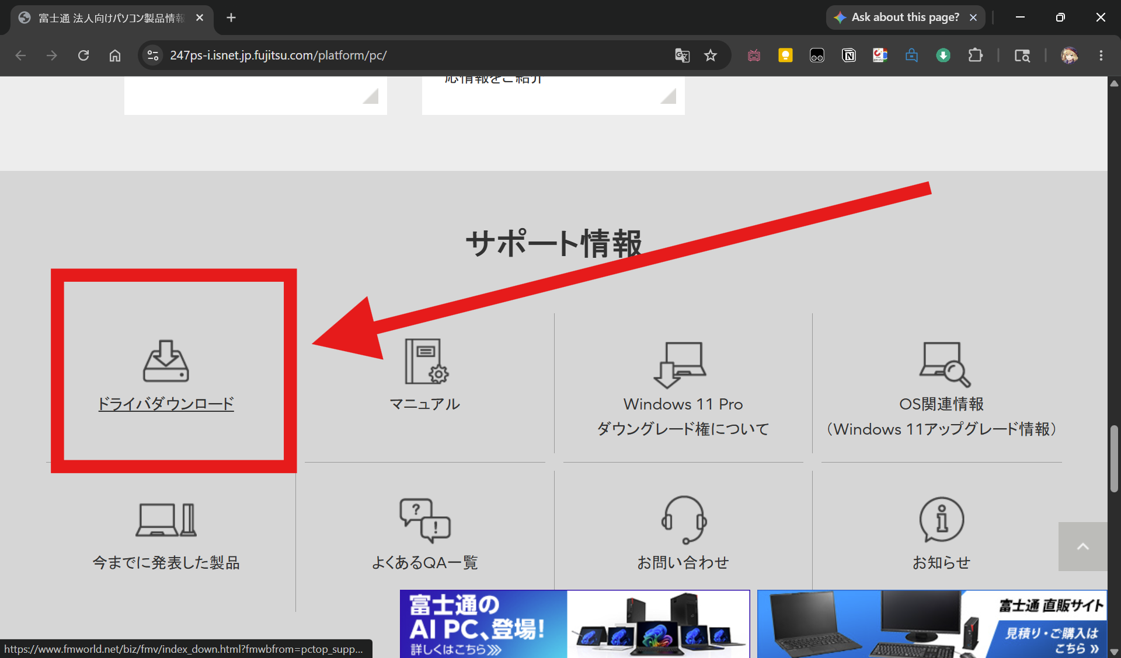Click the vertical page scrollbar thumb
This screenshot has width=1121, height=658.
[1114, 459]
